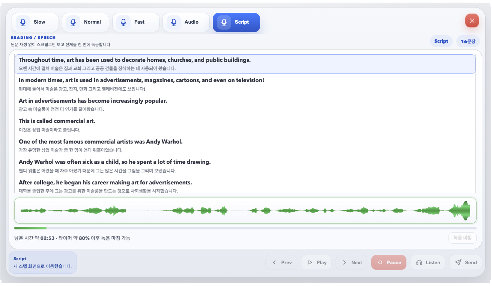This screenshot has height=286, width=492.
Task: Click the Script badge at top right
Action: click(441, 42)
